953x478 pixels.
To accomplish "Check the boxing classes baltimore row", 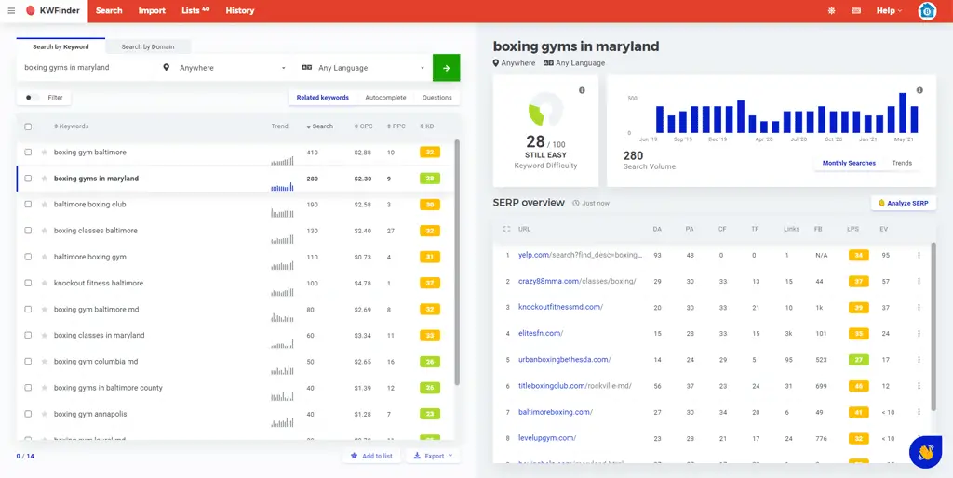I will 28,231.
